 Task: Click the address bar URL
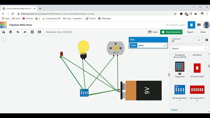(58, 14)
